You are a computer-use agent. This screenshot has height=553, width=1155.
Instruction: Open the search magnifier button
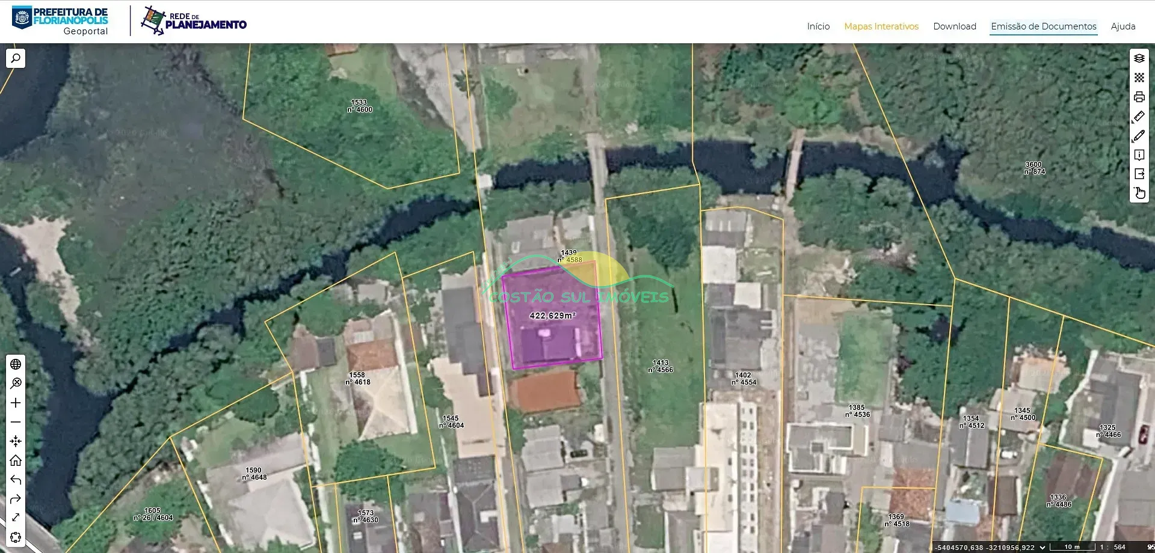16,58
